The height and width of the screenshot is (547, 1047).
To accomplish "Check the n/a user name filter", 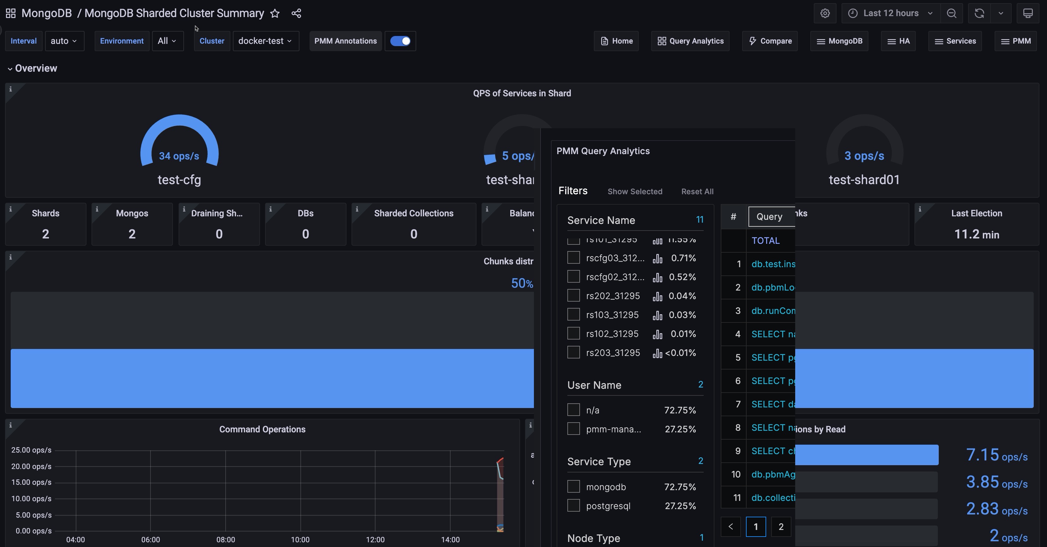I will [573, 410].
